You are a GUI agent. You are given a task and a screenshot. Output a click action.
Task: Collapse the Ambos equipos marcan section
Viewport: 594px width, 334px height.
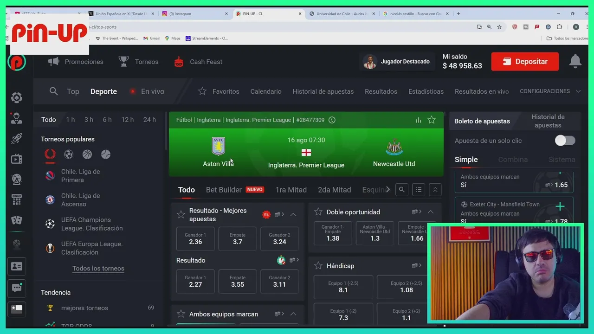tap(293, 314)
